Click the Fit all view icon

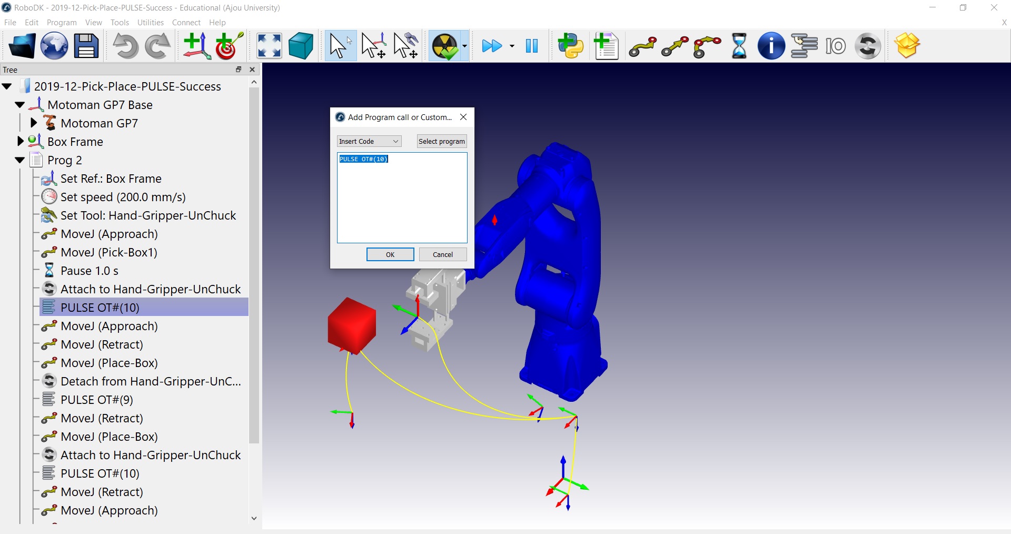tap(269, 46)
